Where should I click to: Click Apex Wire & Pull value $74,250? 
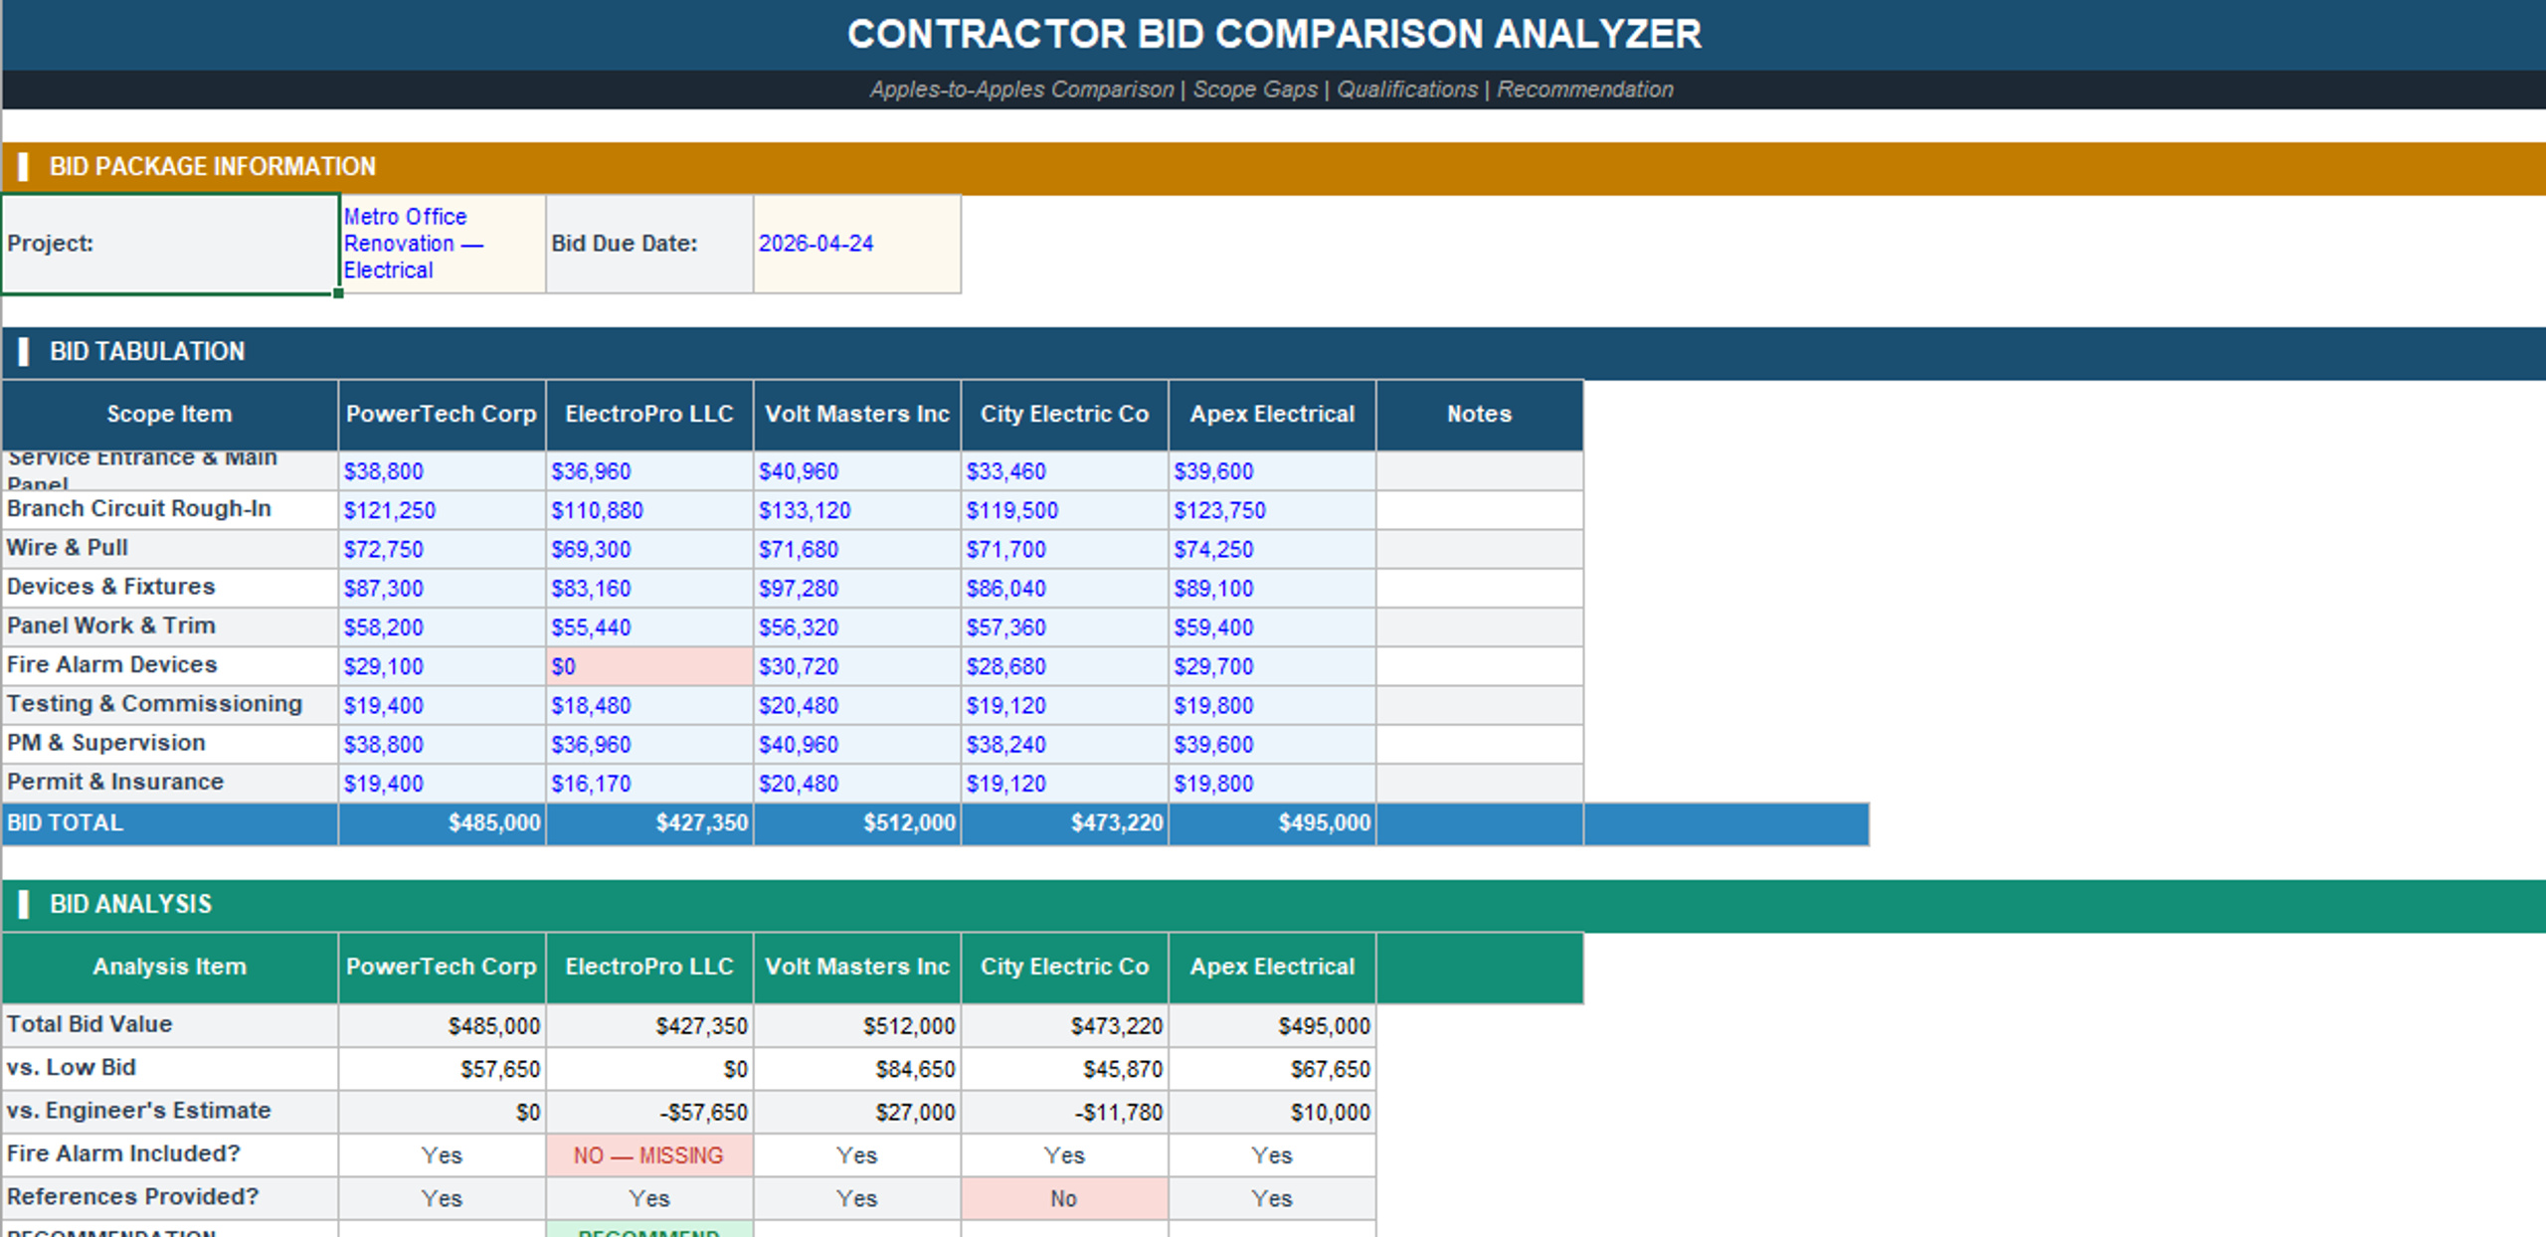(1273, 549)
